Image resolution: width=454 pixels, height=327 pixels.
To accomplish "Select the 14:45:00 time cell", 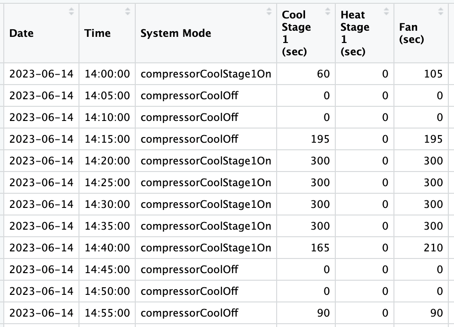I will point(107,269).
